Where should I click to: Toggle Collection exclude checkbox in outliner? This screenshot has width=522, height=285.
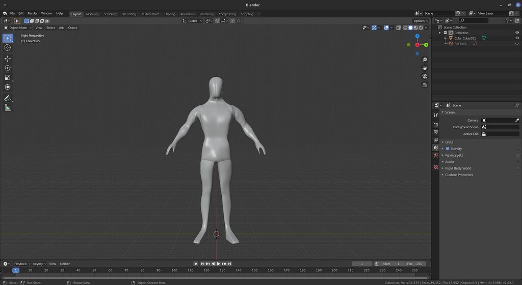pos(446,33)
